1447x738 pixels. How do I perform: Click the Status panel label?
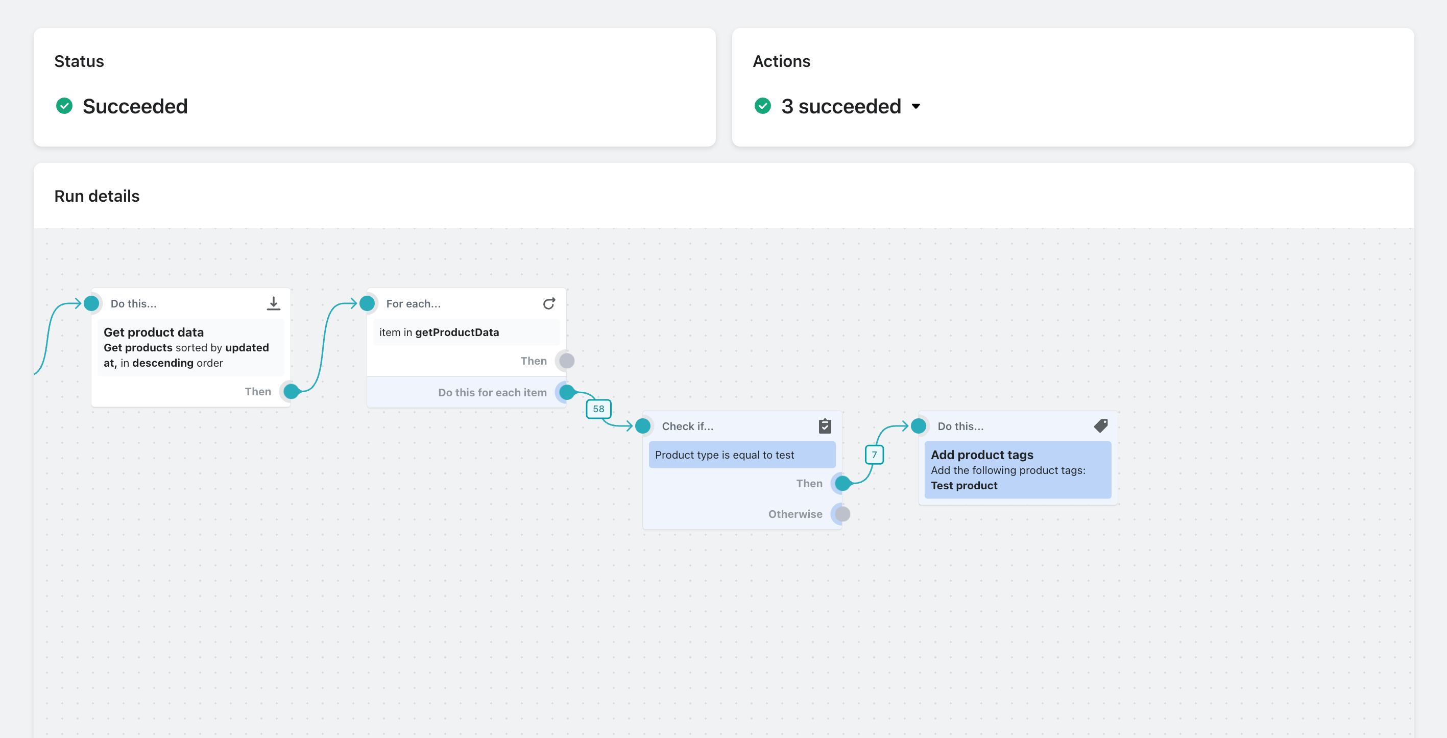[x=80, y=61]
